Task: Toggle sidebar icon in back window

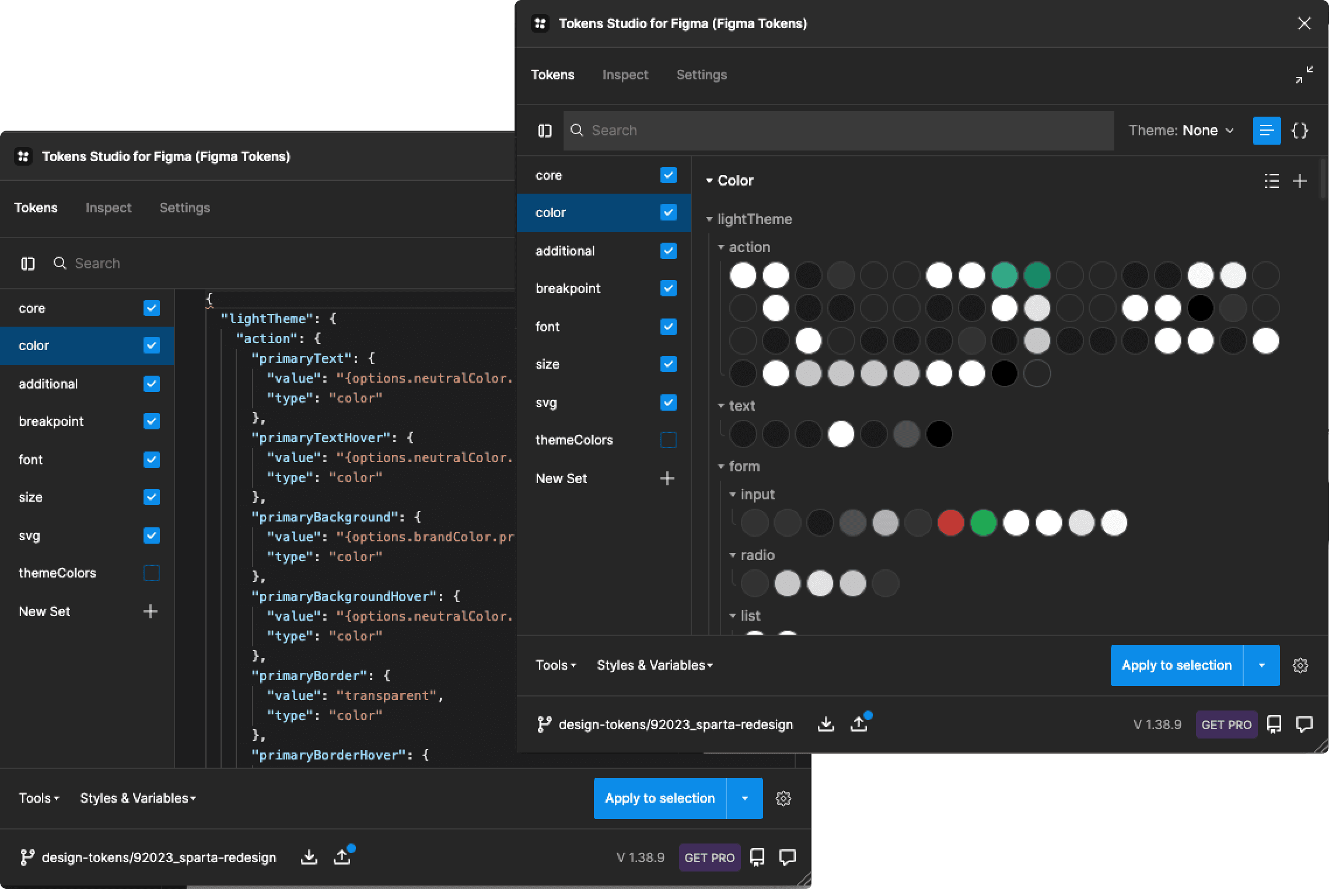Action: coord(28,264)
